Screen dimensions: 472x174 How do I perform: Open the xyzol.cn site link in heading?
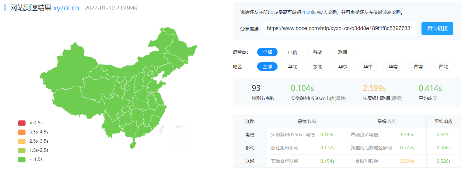(x=66, y=8)
